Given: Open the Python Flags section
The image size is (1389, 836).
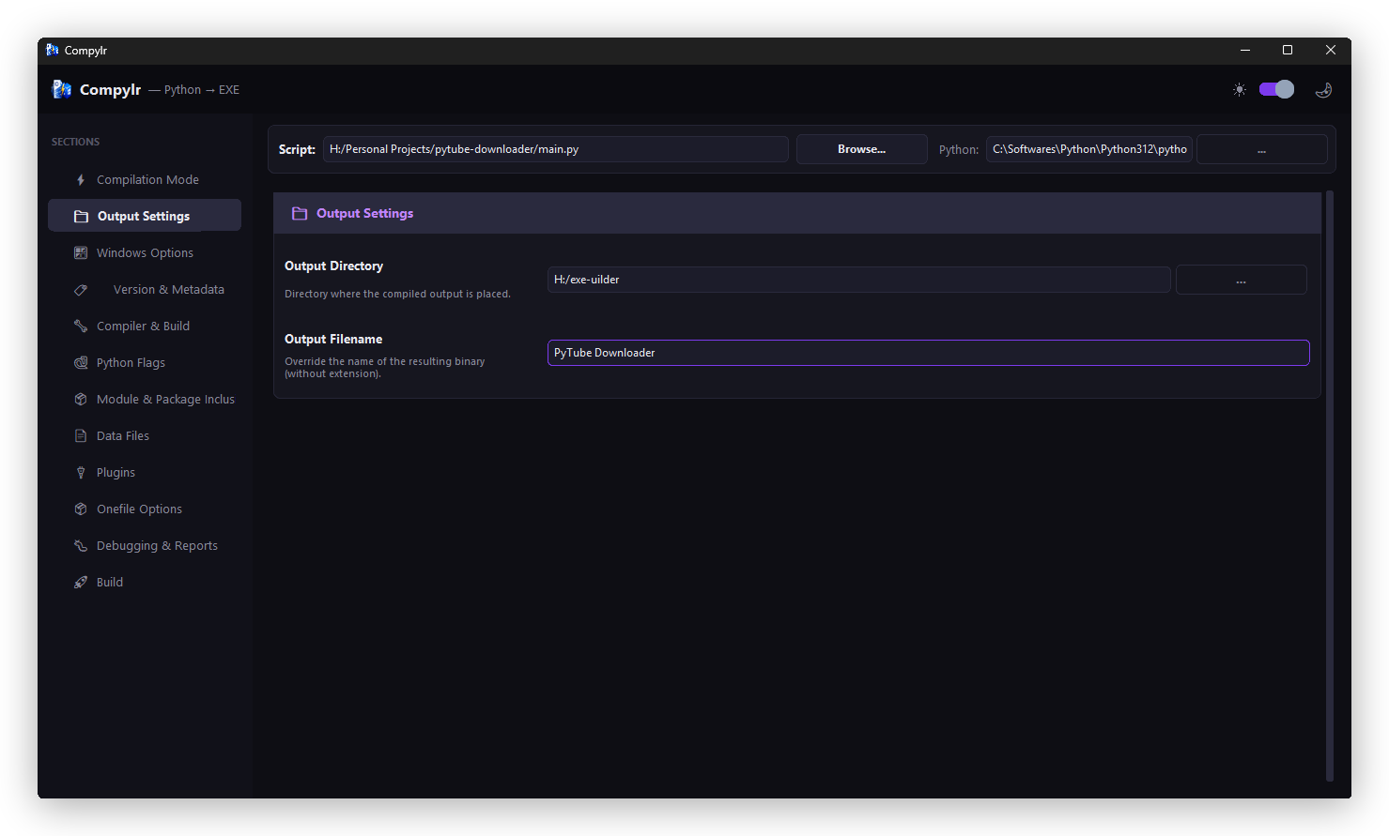Looking at the screenshot, I should [145, 363].
